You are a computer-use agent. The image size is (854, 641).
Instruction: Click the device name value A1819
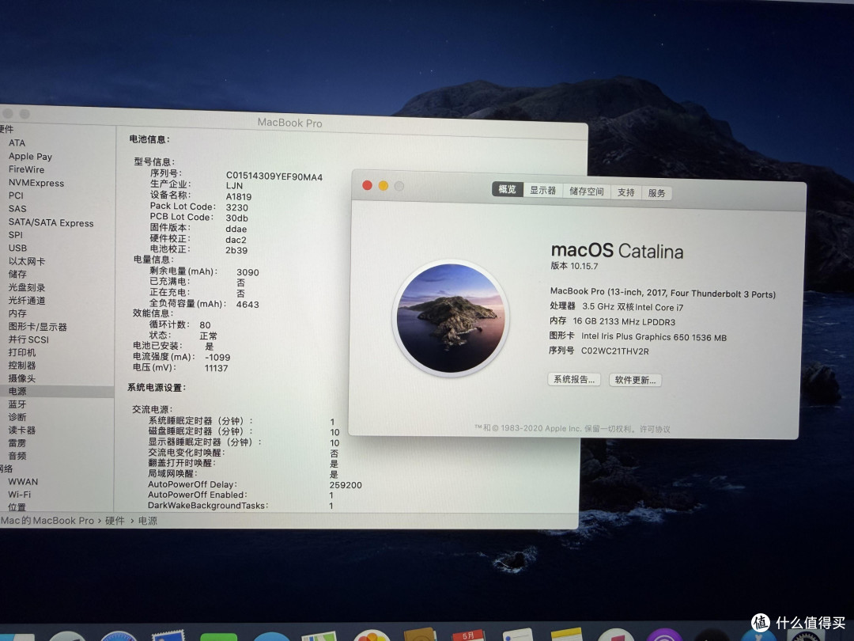coord(239,197)
